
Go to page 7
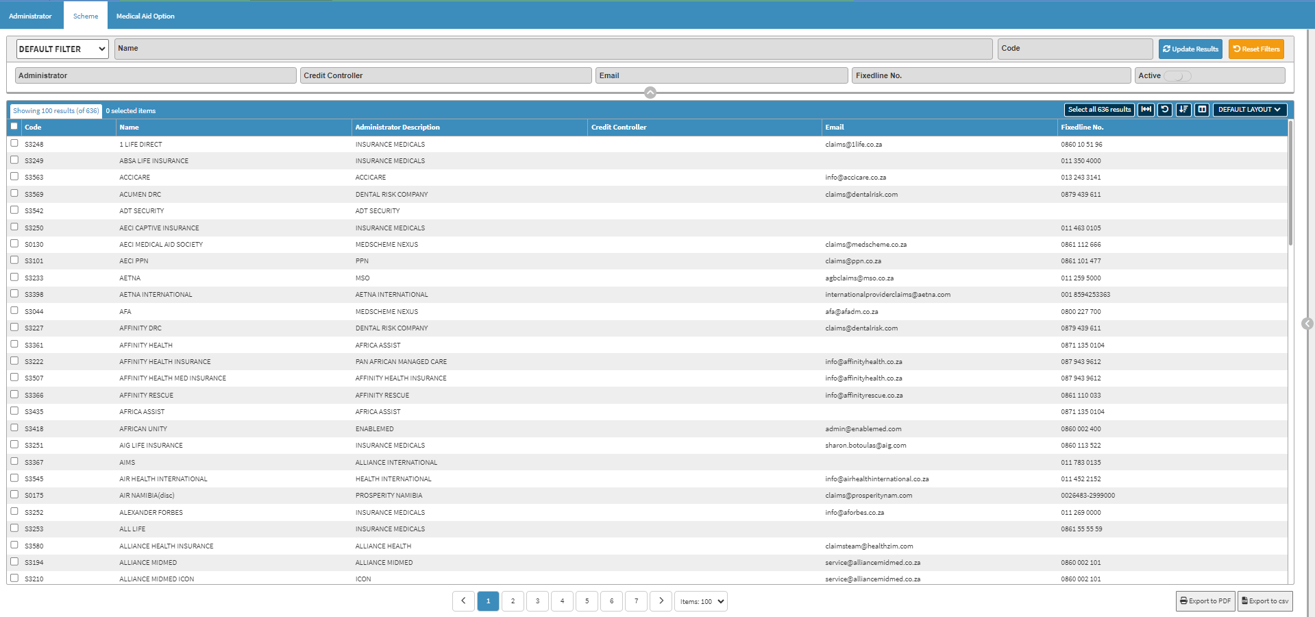tap(636, 601)
